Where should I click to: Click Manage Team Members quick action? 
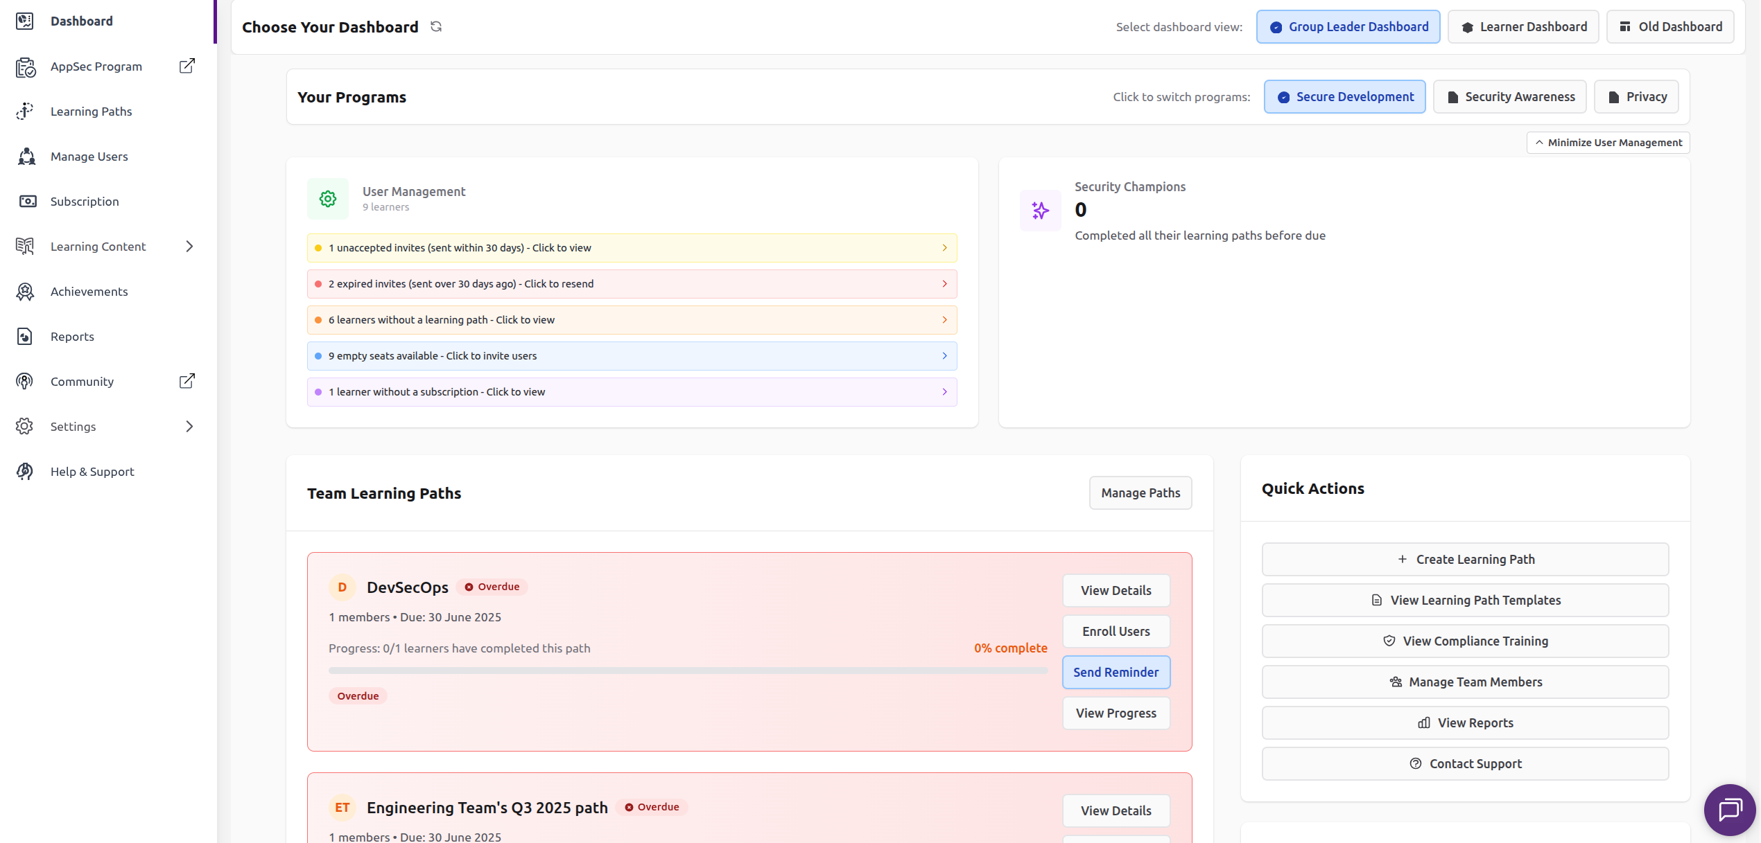[x=1465, y=682]
